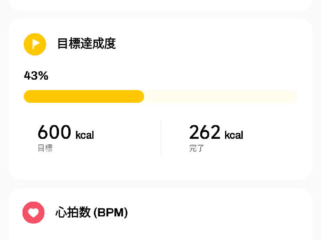Image resolution: width=321 pixels, height=240 pixels.
Task: Select the 600 goal calorie number
Action: 55,132
